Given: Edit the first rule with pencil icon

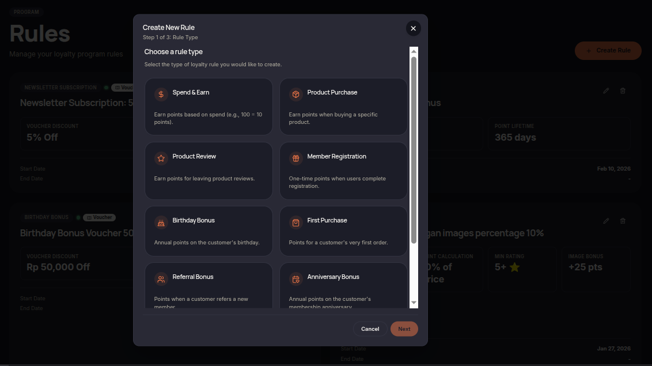Looking at the screenshot, I should (x=606, y=90).
